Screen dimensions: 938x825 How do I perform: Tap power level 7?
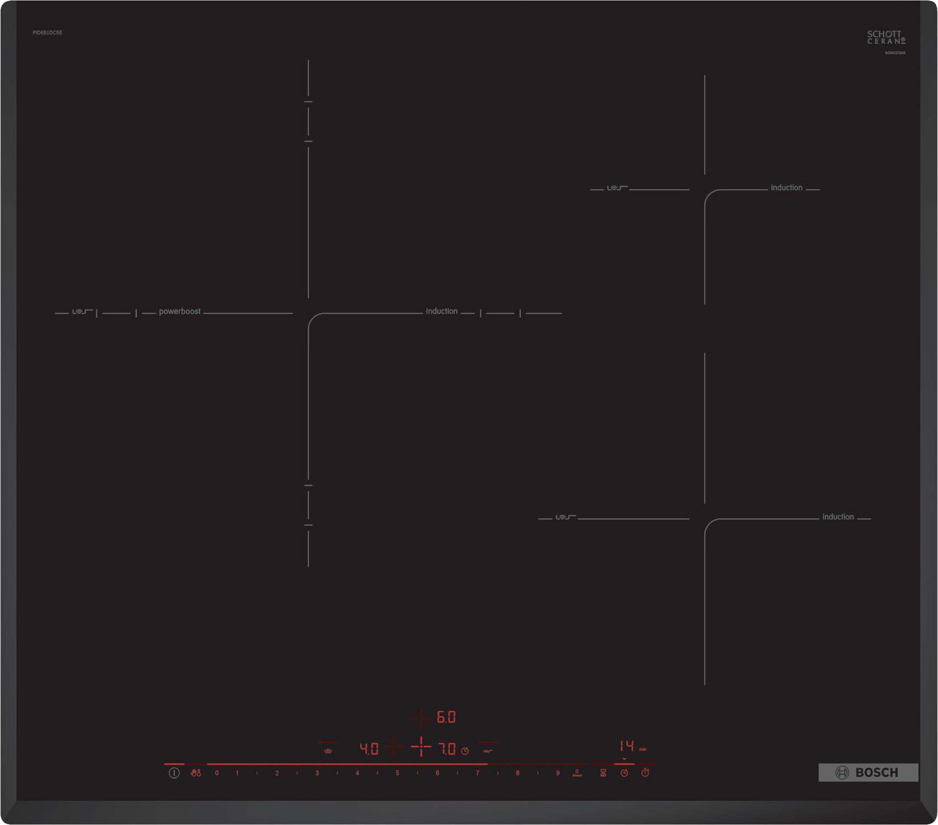tap(477, 773)
